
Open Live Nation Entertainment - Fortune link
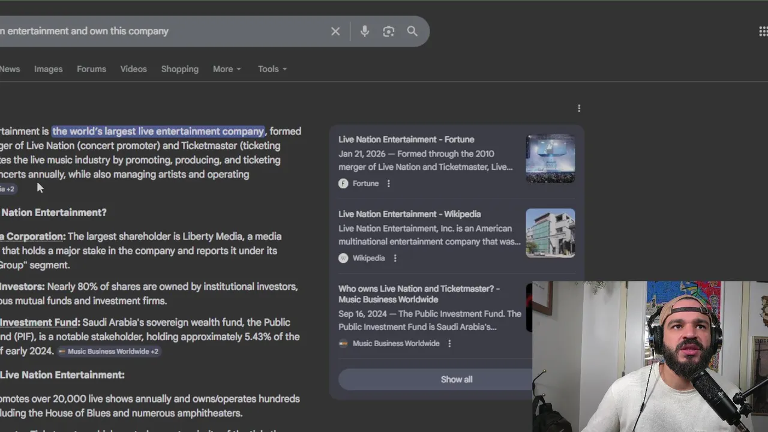click(x=406, y=139)
